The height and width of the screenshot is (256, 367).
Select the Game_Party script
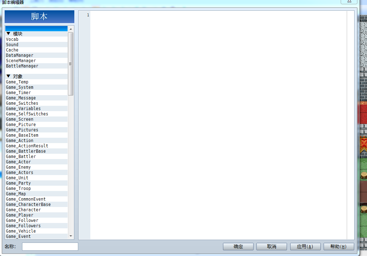pyautogui.click(x=36, y=183)
